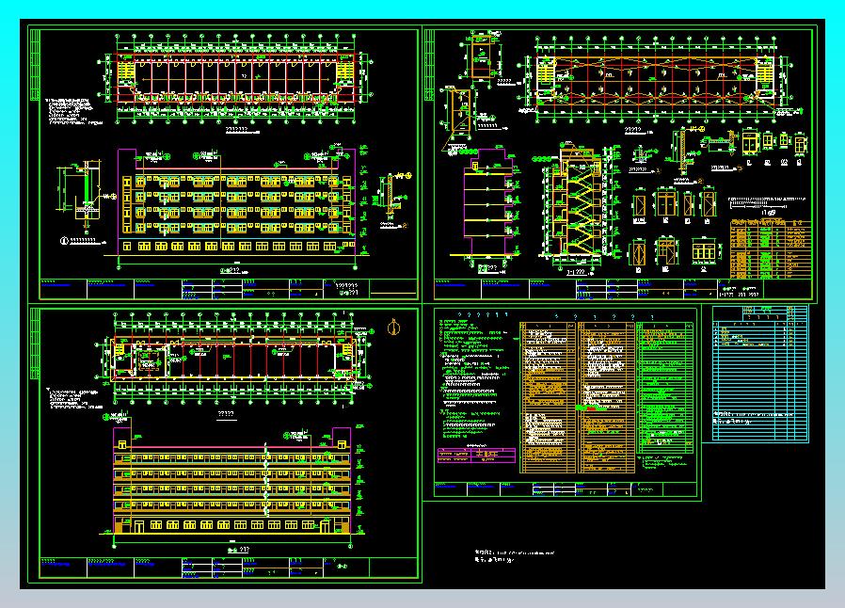Click the roof plan with red diagonal lines
The width and height of the screenshot is (845, 608).
click(655, 81)
